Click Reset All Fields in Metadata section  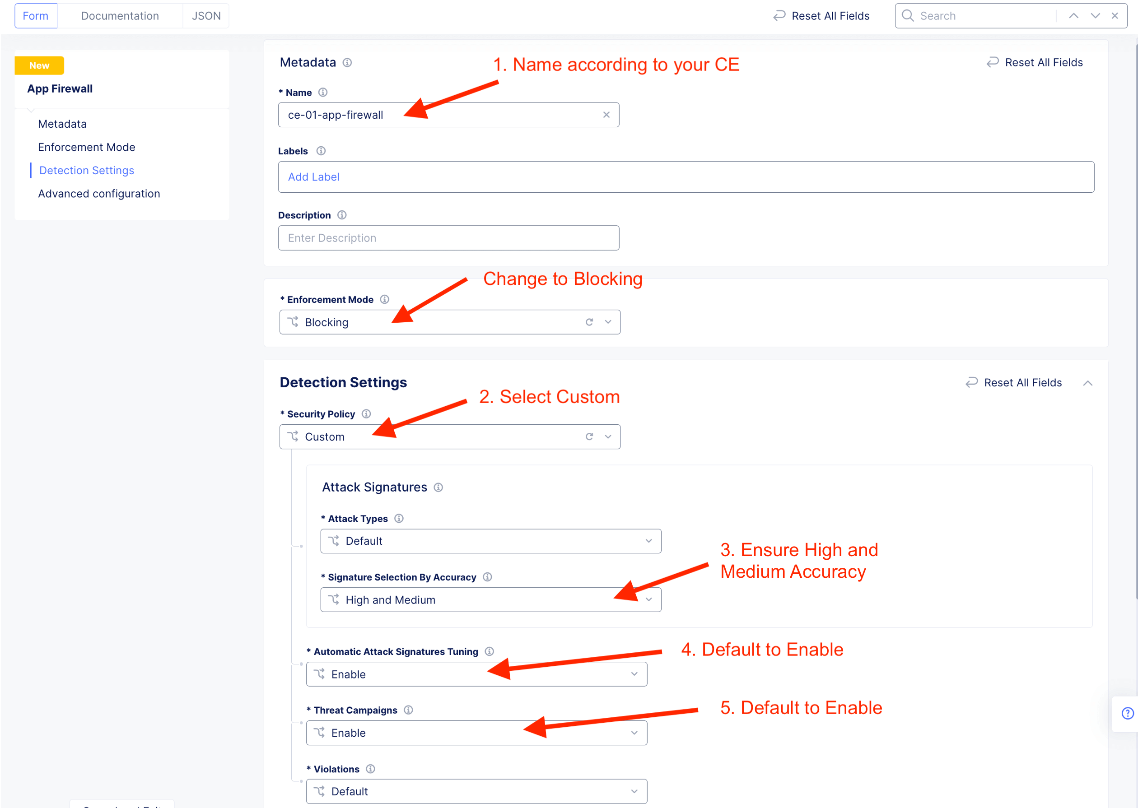[x=1035, y=63]
